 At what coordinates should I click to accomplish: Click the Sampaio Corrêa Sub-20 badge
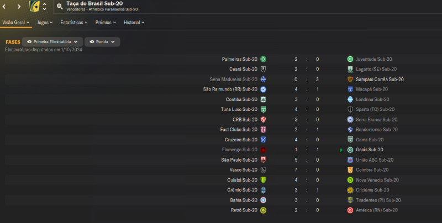coord(350,79)
